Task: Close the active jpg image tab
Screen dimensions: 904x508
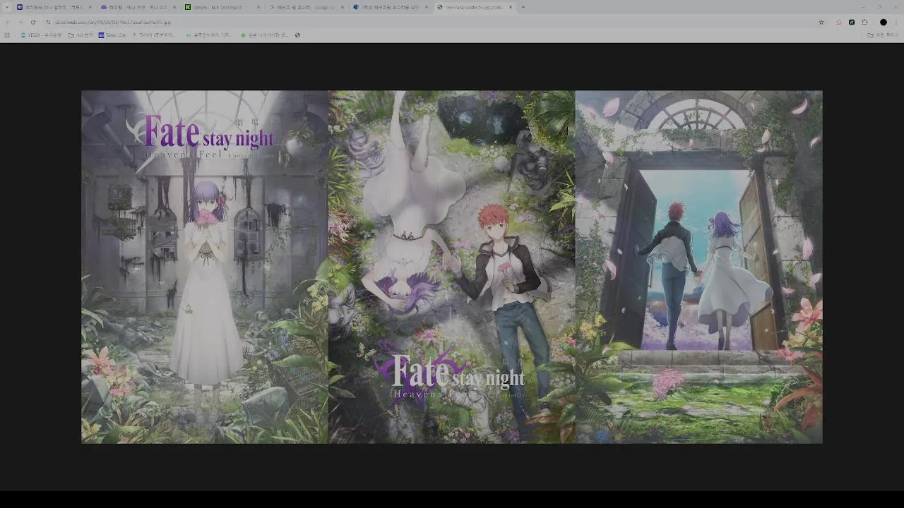Action: pos(511,7)
